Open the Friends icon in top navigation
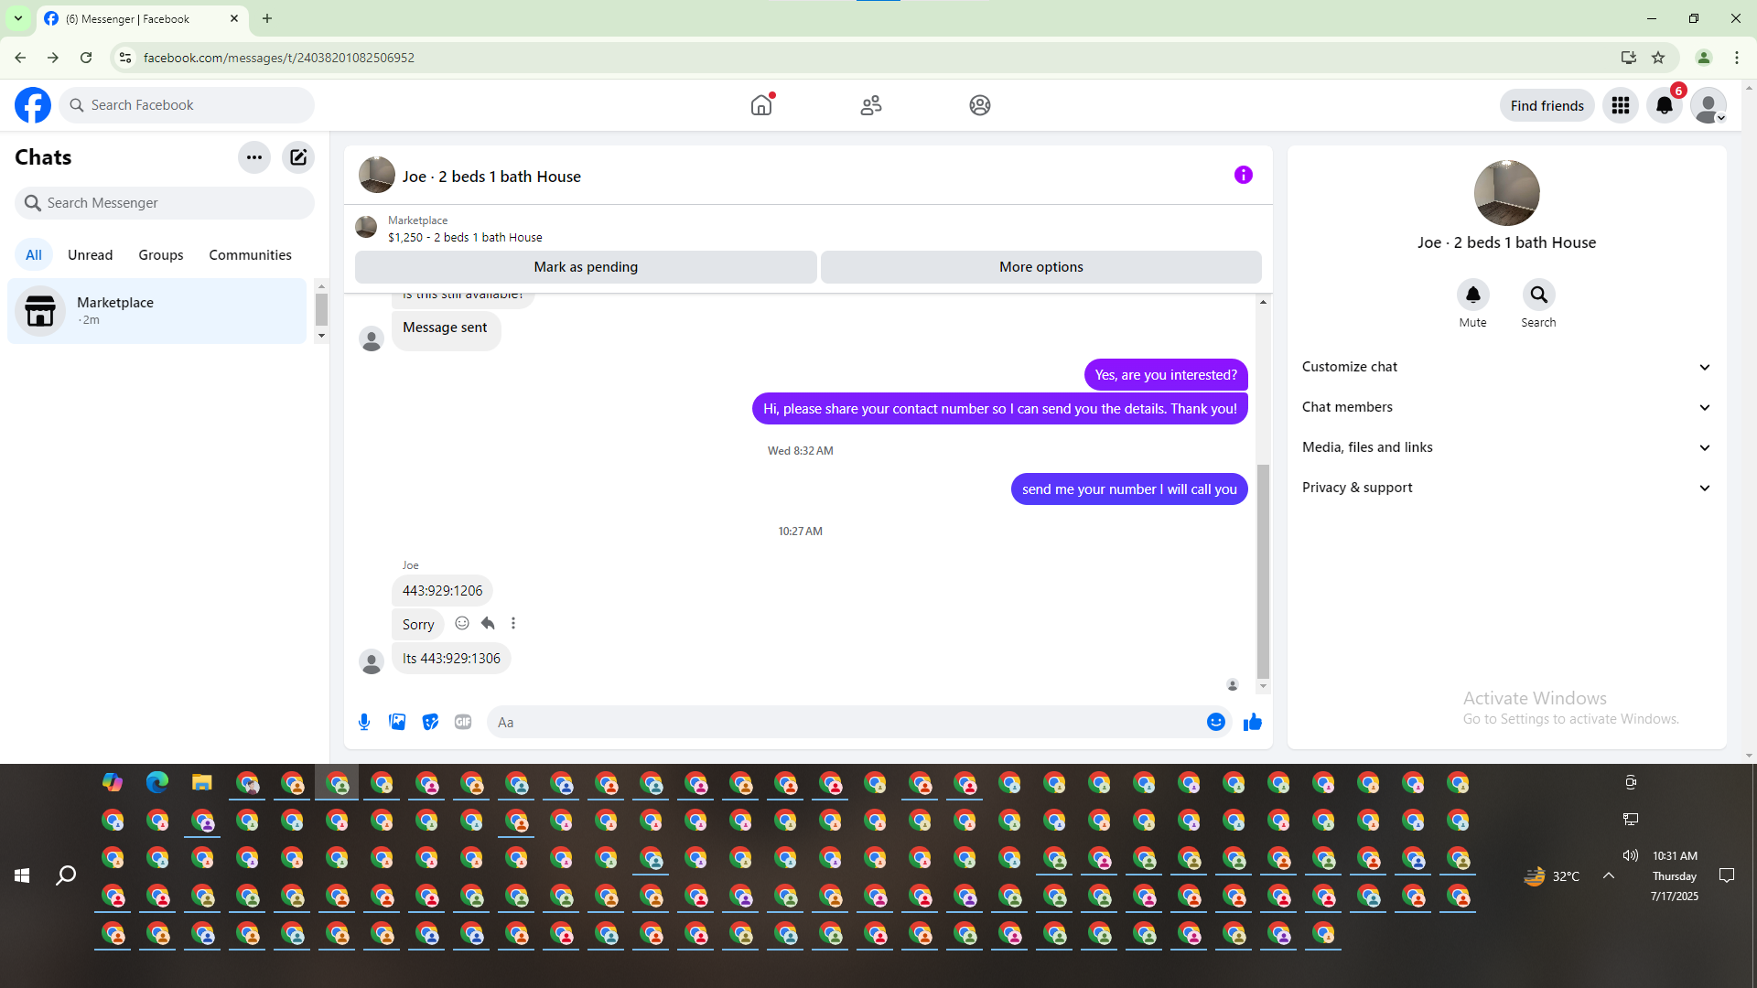1757x988 pixels. click(x=871, y=105)
